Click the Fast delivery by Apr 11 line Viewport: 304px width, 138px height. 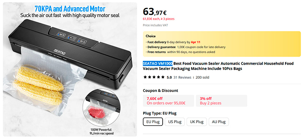173,42
